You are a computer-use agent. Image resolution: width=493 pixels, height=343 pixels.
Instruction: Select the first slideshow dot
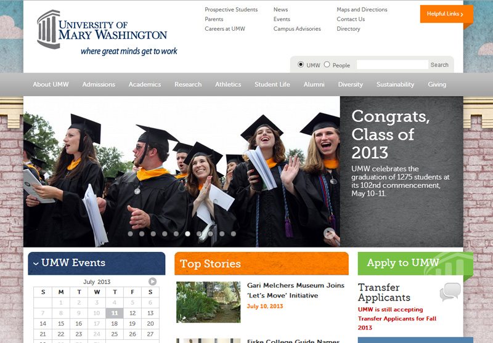point(131,233)
